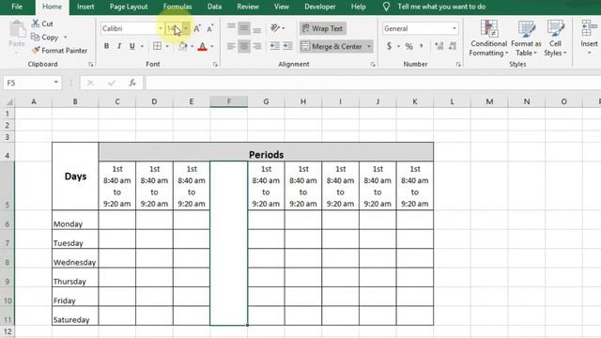601x338 pixels.
Task: Open the Help tab
Action: (x=359, y=7)
